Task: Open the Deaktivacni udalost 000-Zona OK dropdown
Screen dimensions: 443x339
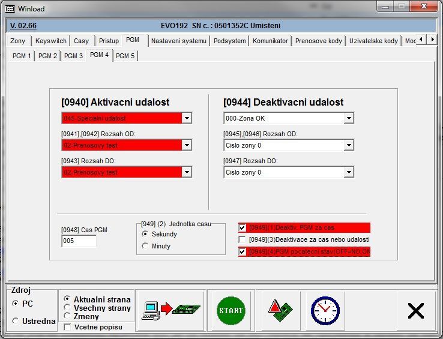Action: [349, 118]
